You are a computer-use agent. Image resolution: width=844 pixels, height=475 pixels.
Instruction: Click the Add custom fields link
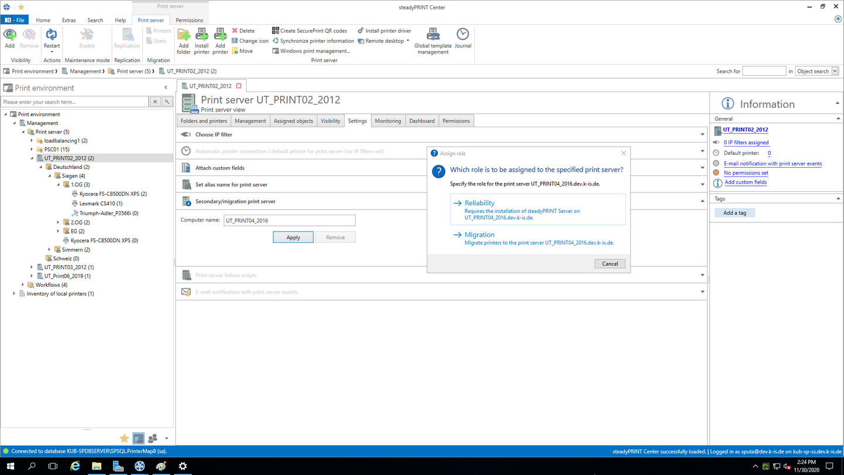tap(746, 182)
